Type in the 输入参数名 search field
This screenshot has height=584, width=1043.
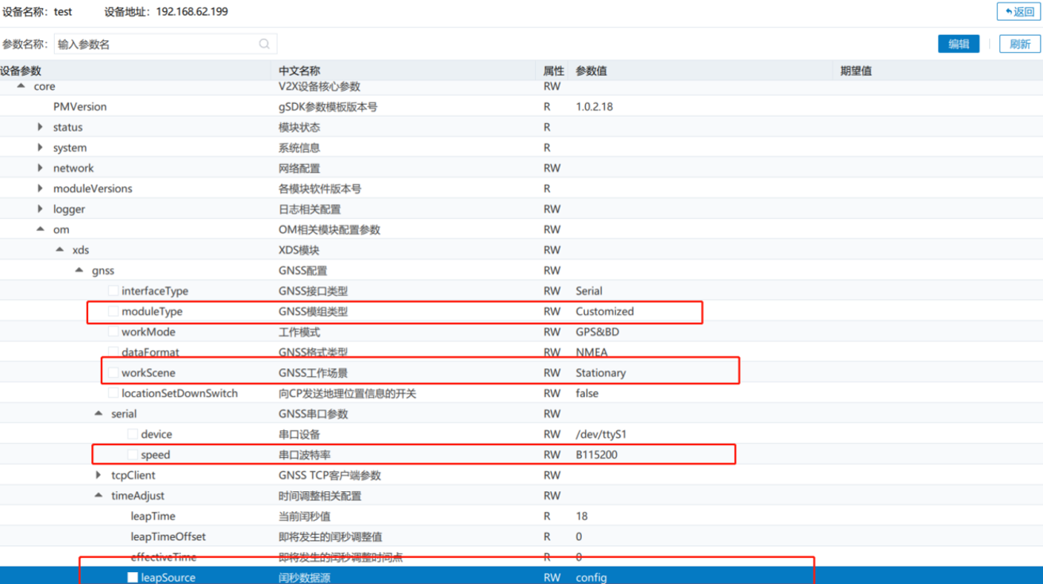tap(155, 44)
